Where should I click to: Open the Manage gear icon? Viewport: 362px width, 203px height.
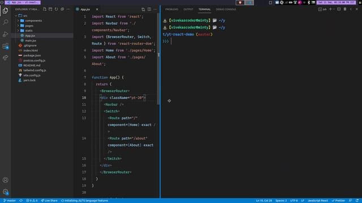tap(5, 192)
